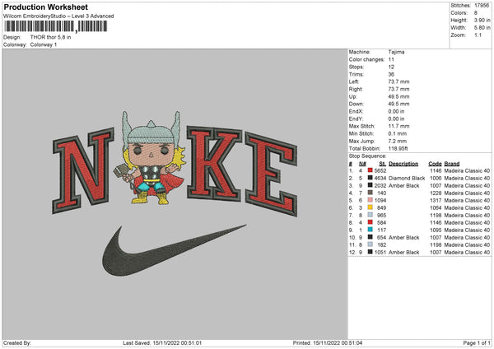Click Amber Black in the 654 stitch row
The width and height of the screenshot is (494, 349).
click(x=404, y=238)
